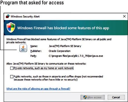Image resolution: width=128 pixels, height=102 pixels.
Task: Click the Name field label
Action: [x=34, y=46]
